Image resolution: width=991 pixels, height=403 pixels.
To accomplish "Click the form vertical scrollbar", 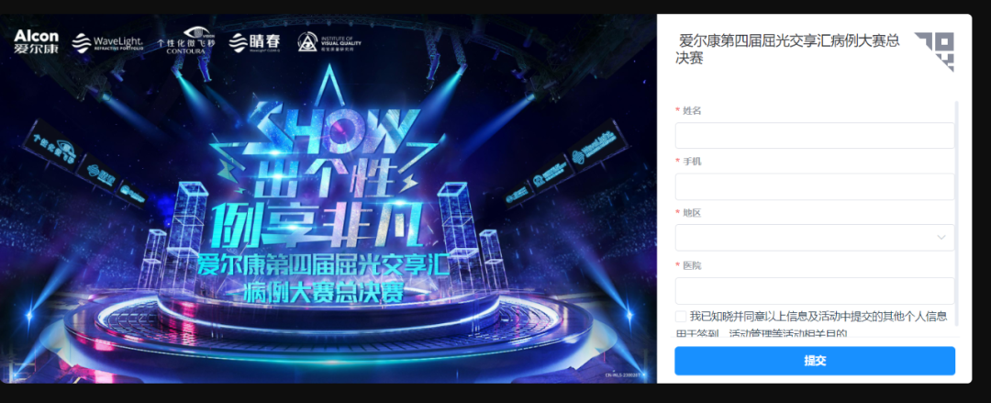I will (x=957, y=214).
